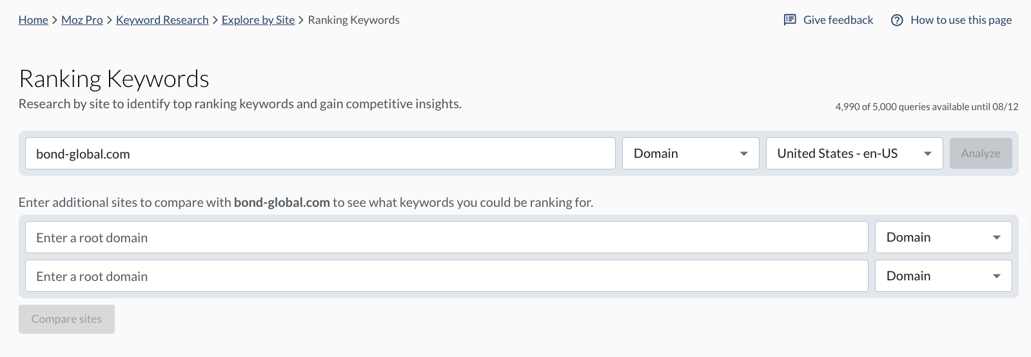The width and height of the screenshot is (1031, 357).
Task: Expand the first comparison Domain dropdown
Action: point(943,238)
